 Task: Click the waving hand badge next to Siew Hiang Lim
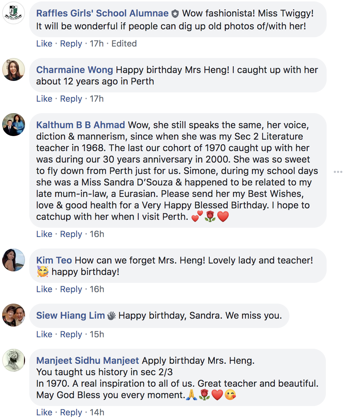111,315
